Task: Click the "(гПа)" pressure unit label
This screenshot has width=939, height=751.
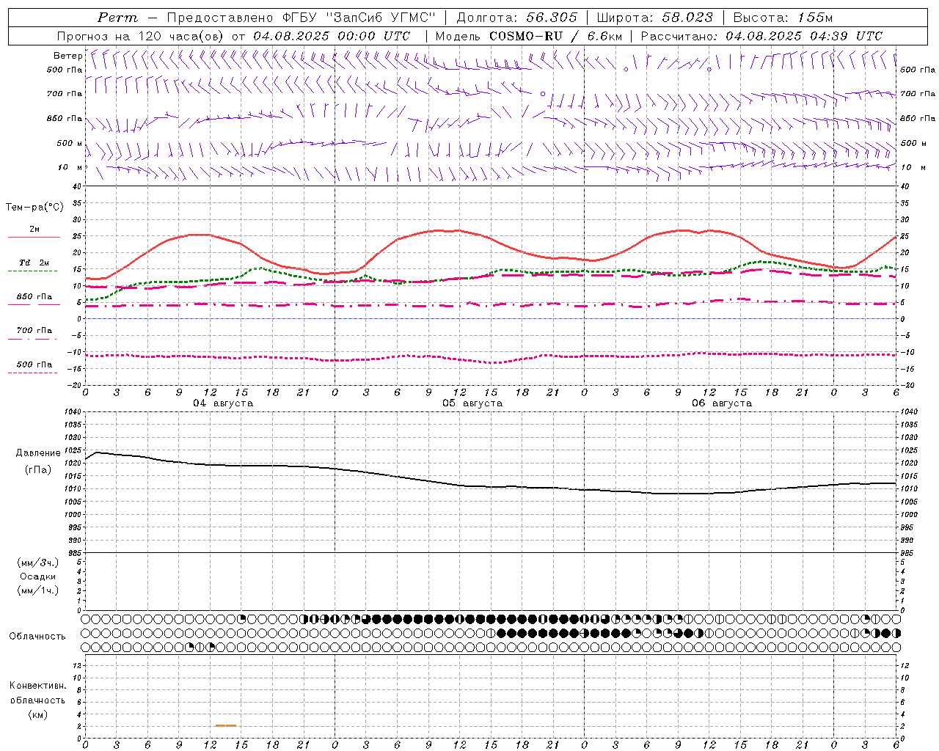Action: (38, 469)
